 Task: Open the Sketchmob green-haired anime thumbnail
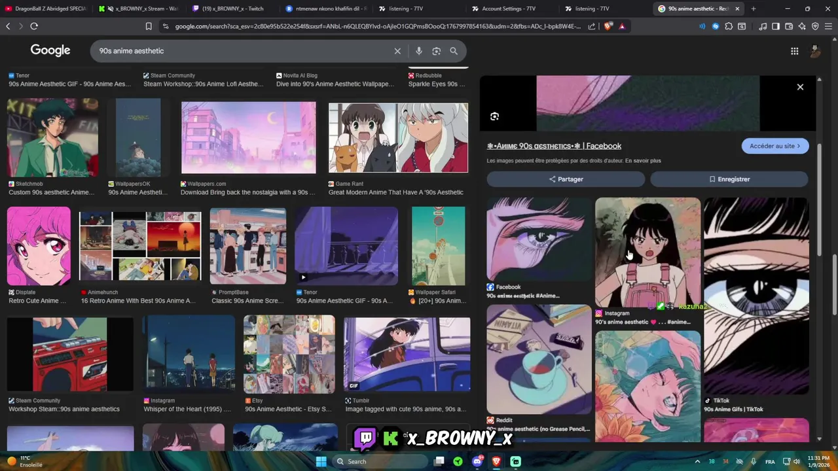pyautogui.click(x=52, y=137)
